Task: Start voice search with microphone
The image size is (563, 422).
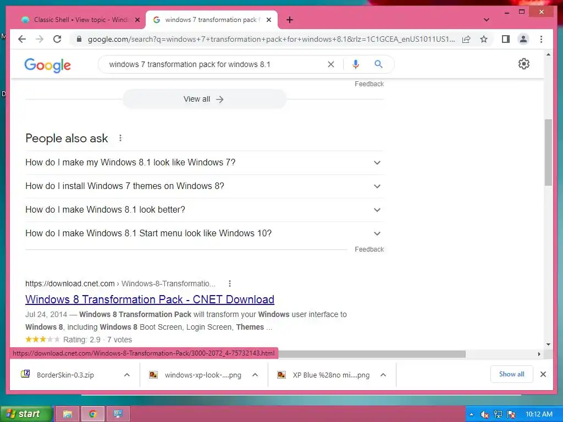Action: (x=356, y=64)
